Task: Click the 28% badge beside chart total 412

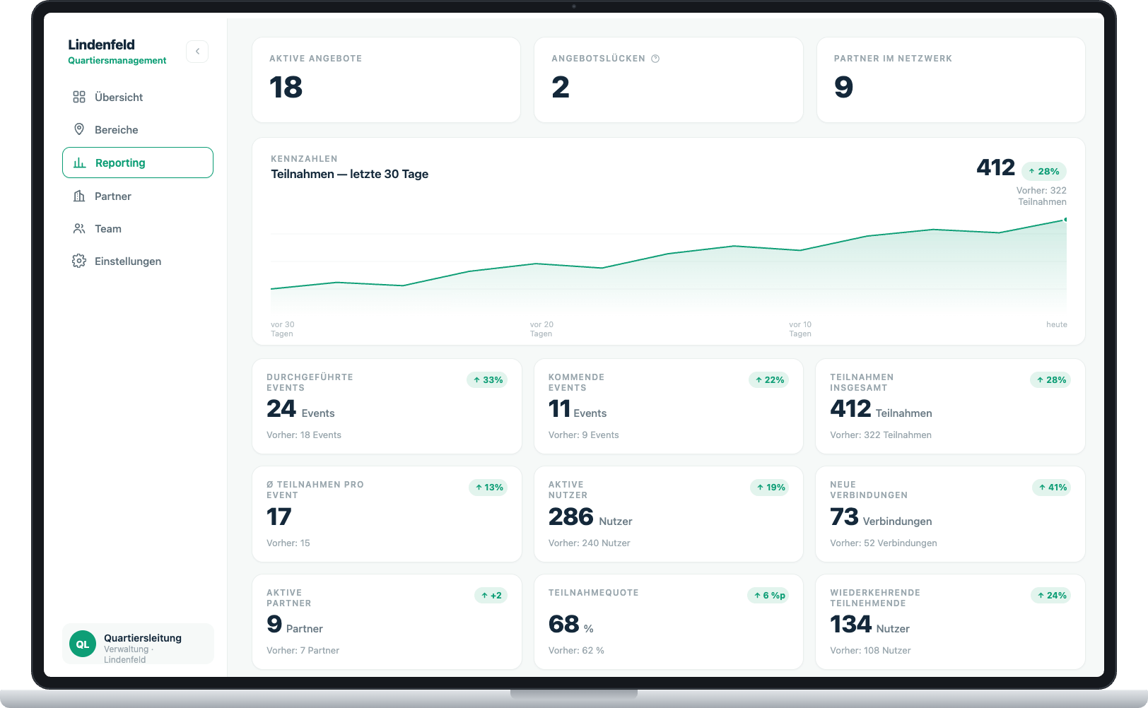Action: pyautogui.click(x=1044, y=171)
